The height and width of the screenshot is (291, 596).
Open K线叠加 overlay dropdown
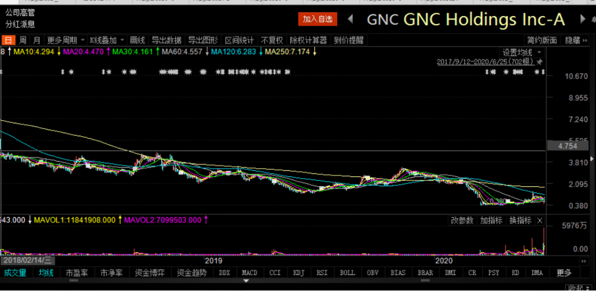[x=107, y=40]
